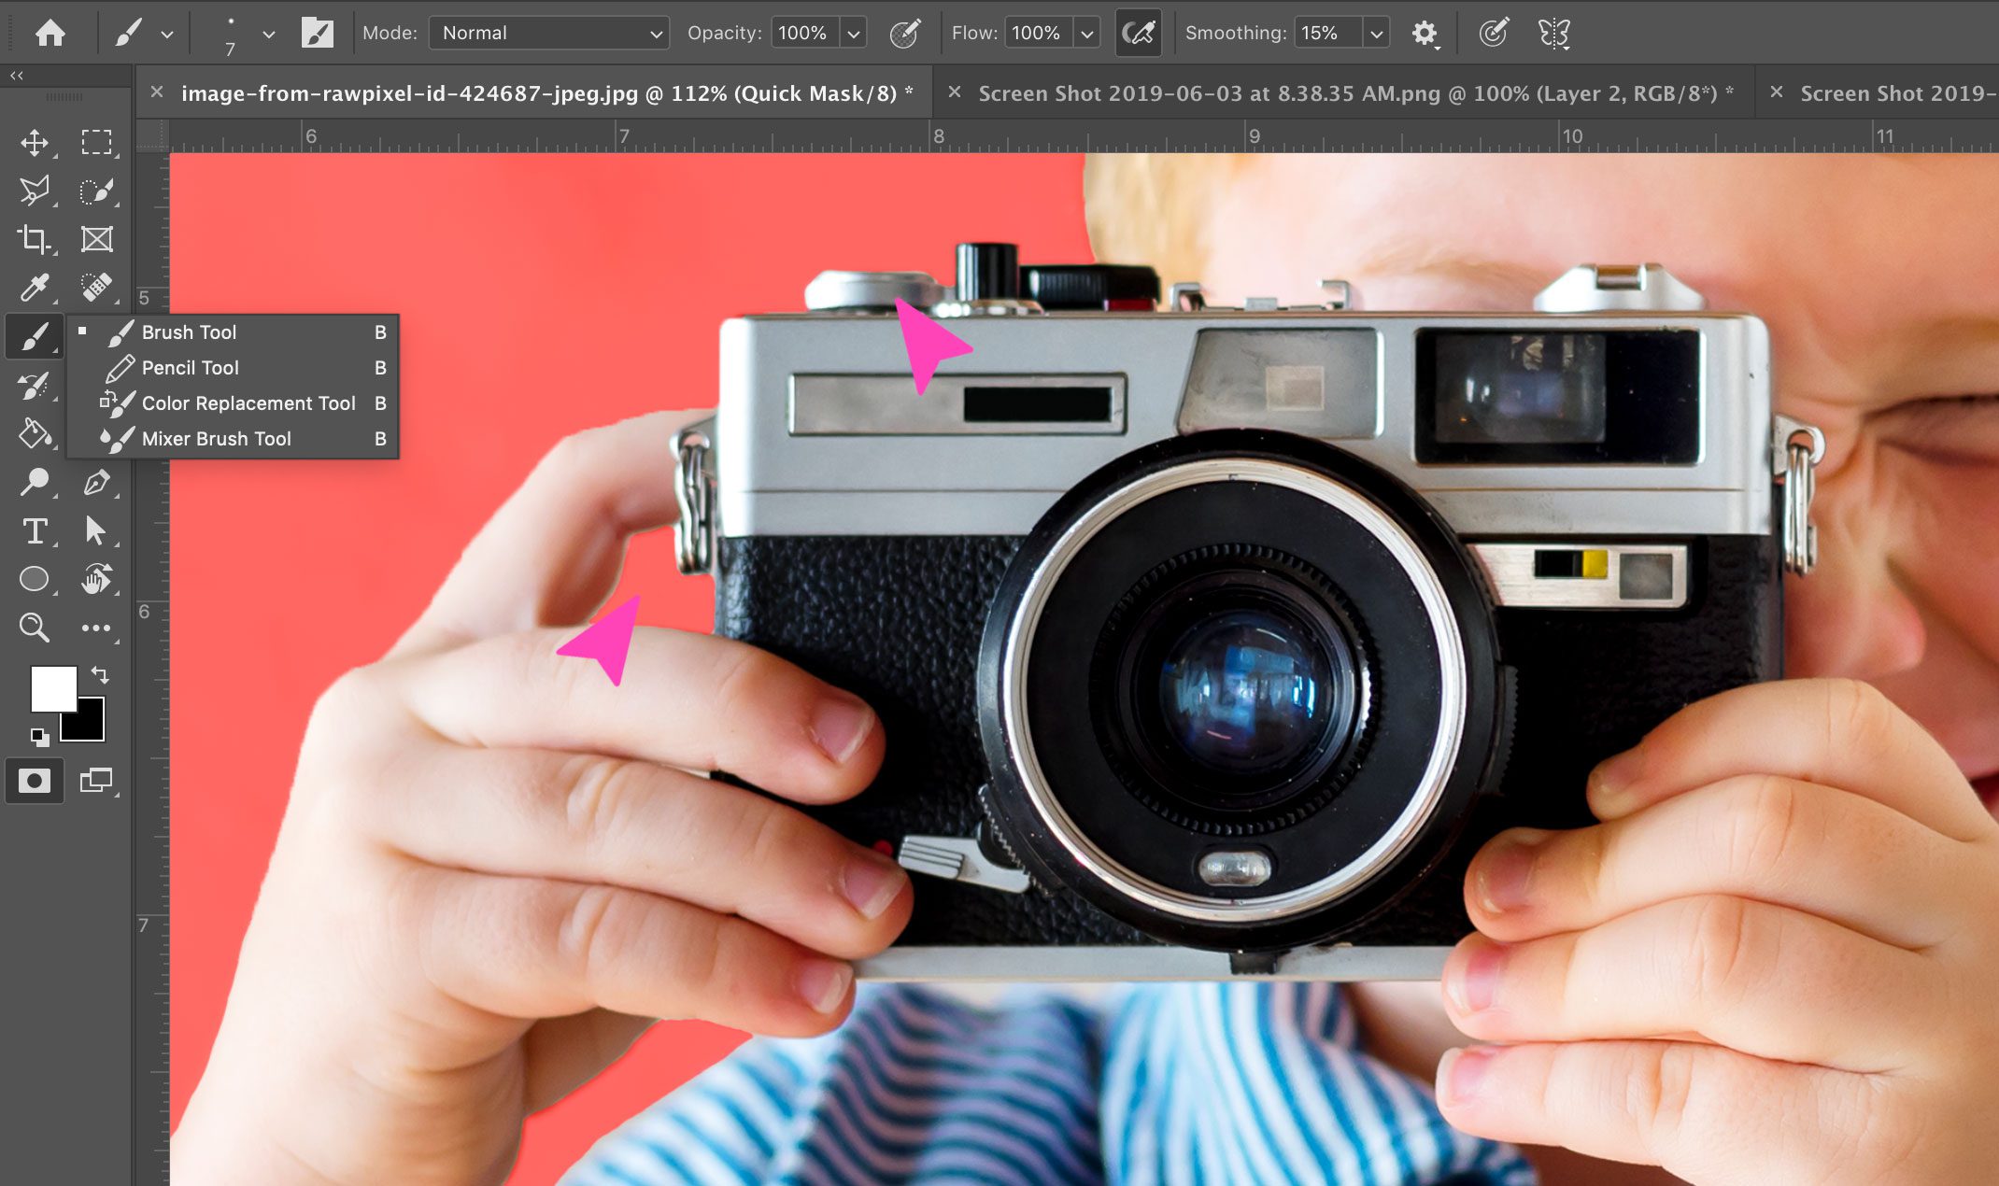Select the Paint Bucket tool

tap(35, 434)
